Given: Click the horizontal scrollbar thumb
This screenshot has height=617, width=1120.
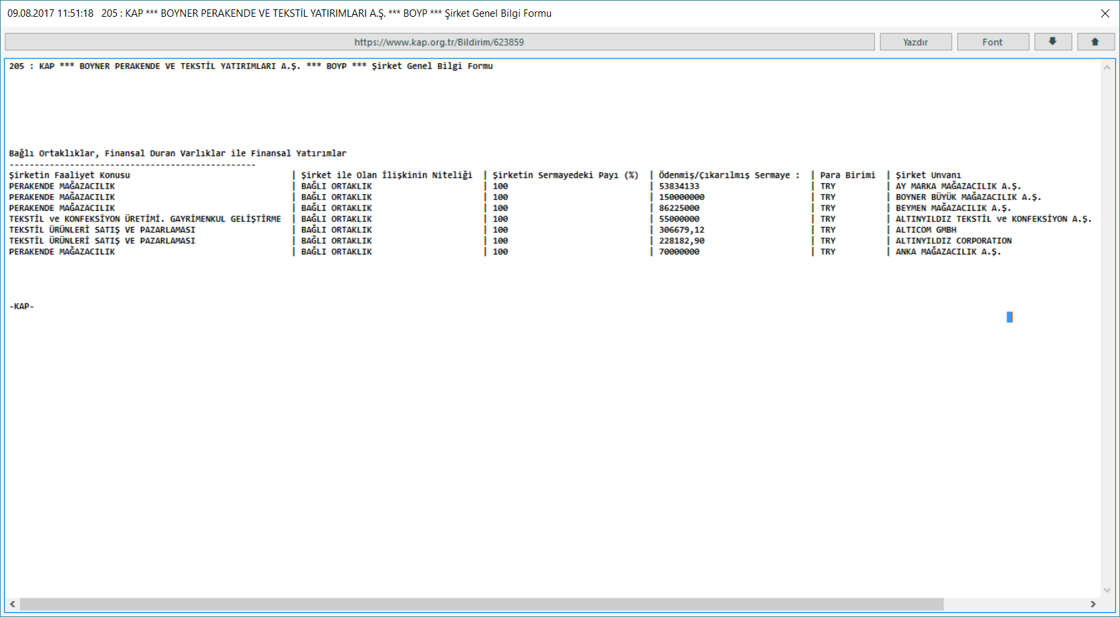Looking at the screenshot, I should [481, 604].
